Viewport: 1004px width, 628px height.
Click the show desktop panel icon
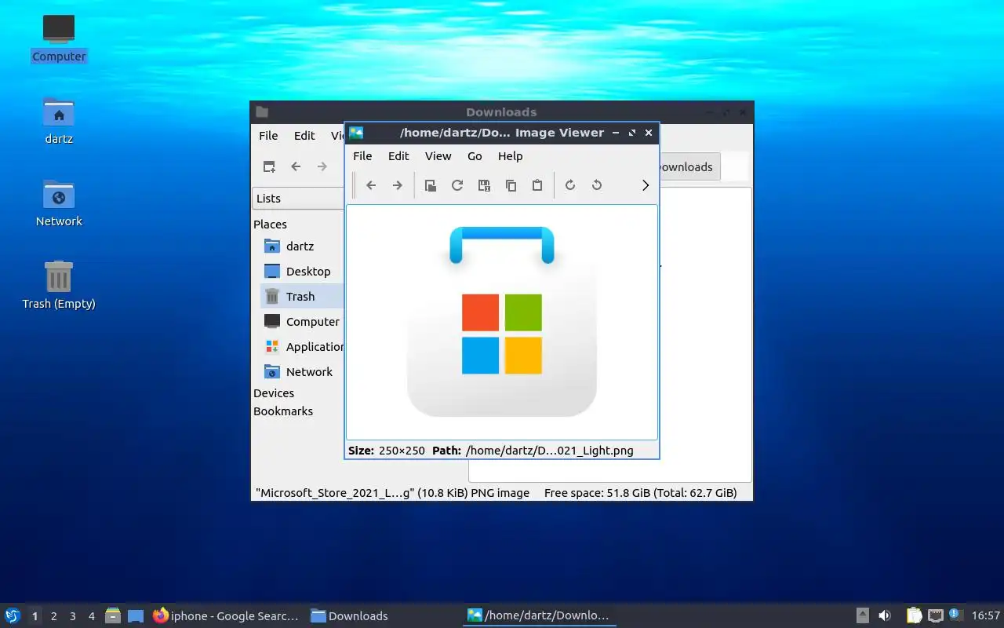tap(136, 616)
